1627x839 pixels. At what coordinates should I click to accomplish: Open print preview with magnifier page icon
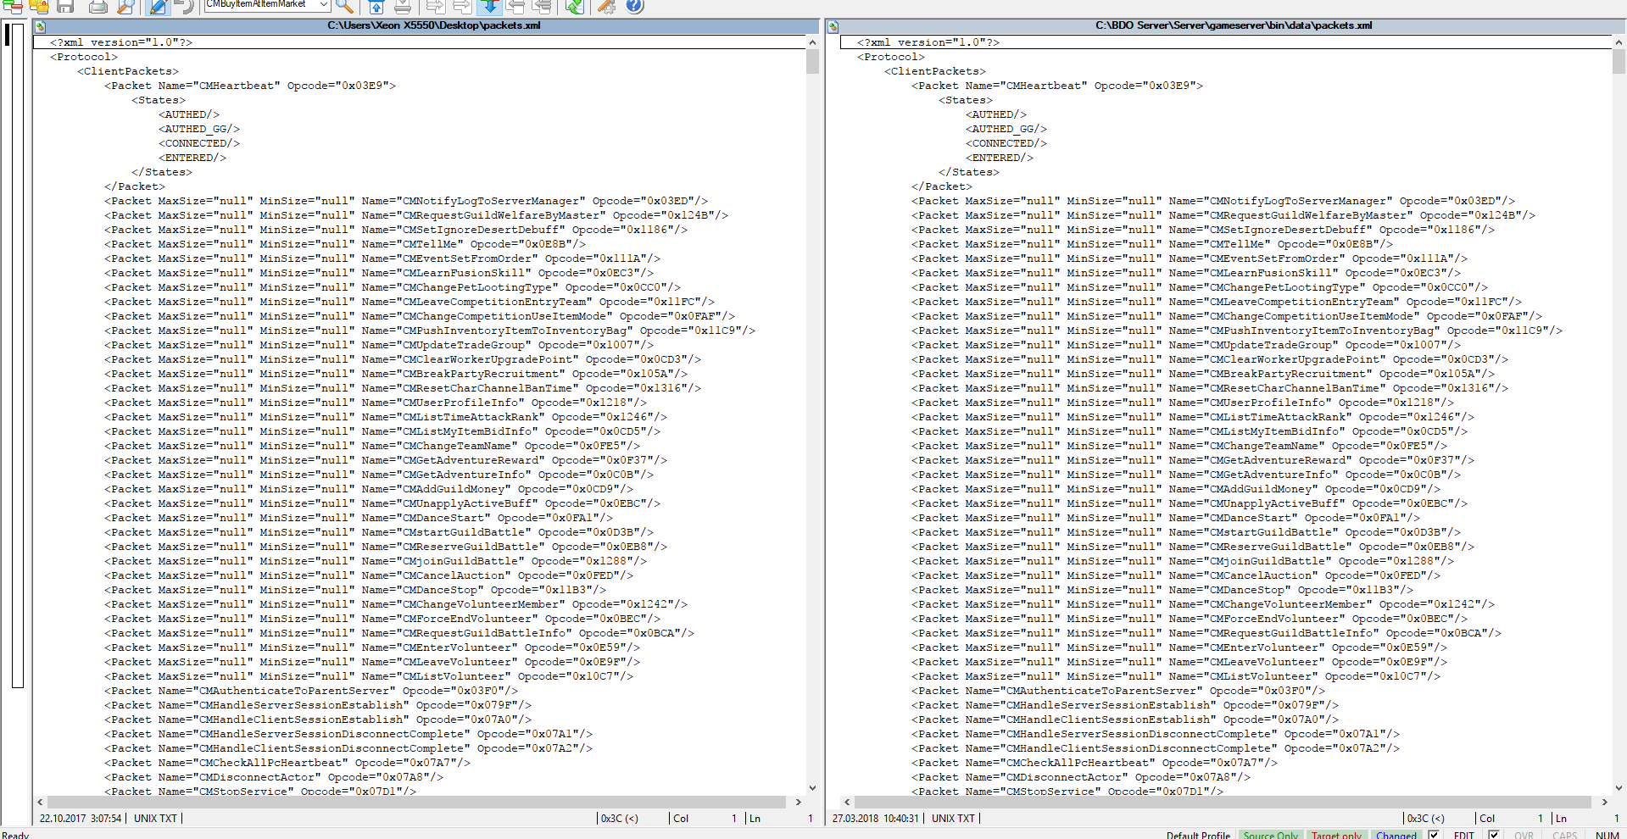pos(125,7)
